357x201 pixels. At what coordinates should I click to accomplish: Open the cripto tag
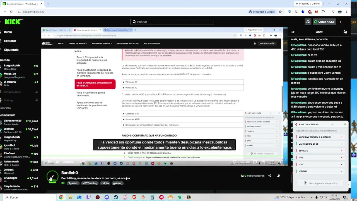(x=105, y=183)
